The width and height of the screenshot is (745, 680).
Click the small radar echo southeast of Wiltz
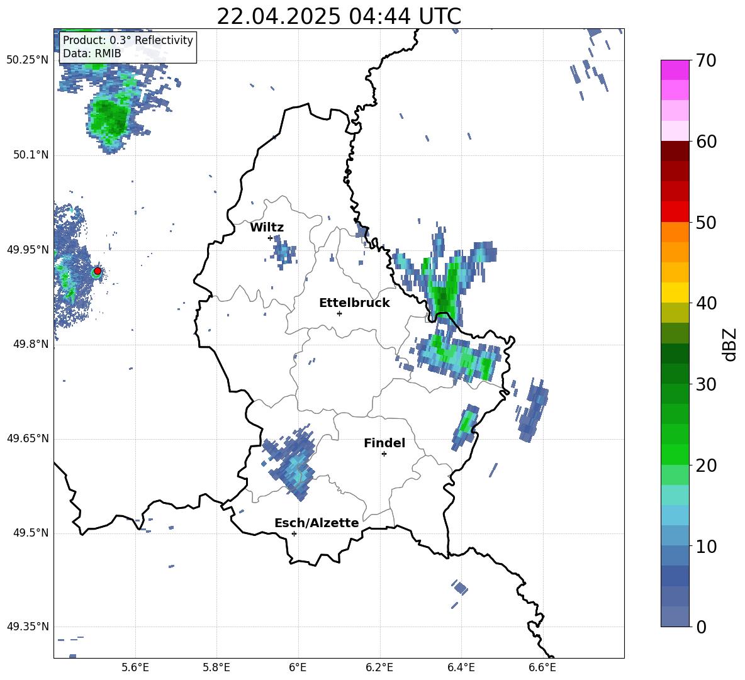[283, 252]
